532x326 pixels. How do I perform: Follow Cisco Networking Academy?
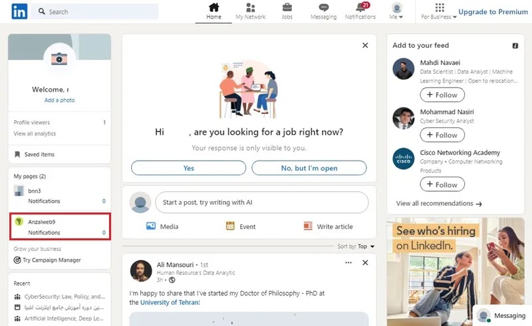tap(442, 185)
